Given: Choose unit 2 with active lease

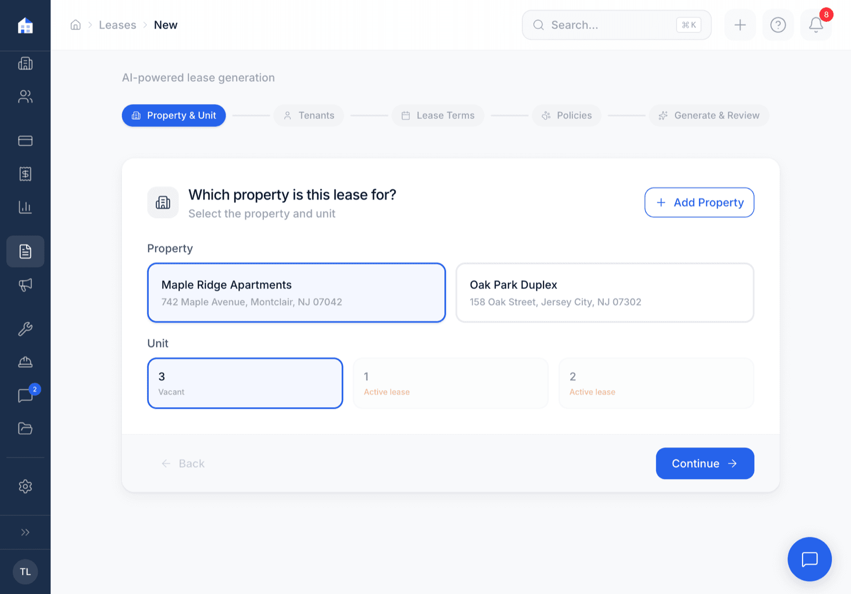Looking at the screenshot, I should [656, 383].
